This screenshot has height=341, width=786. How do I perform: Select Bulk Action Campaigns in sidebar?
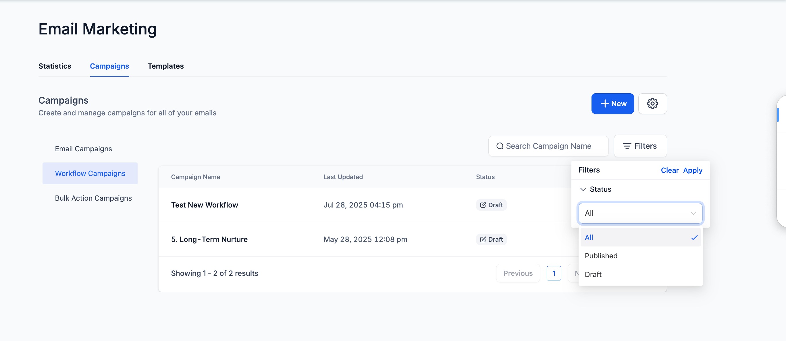click(93, 198)
